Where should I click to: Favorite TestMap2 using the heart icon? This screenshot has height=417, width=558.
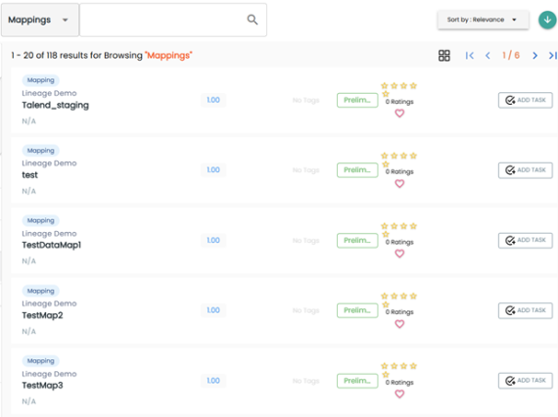pos(399,324)
